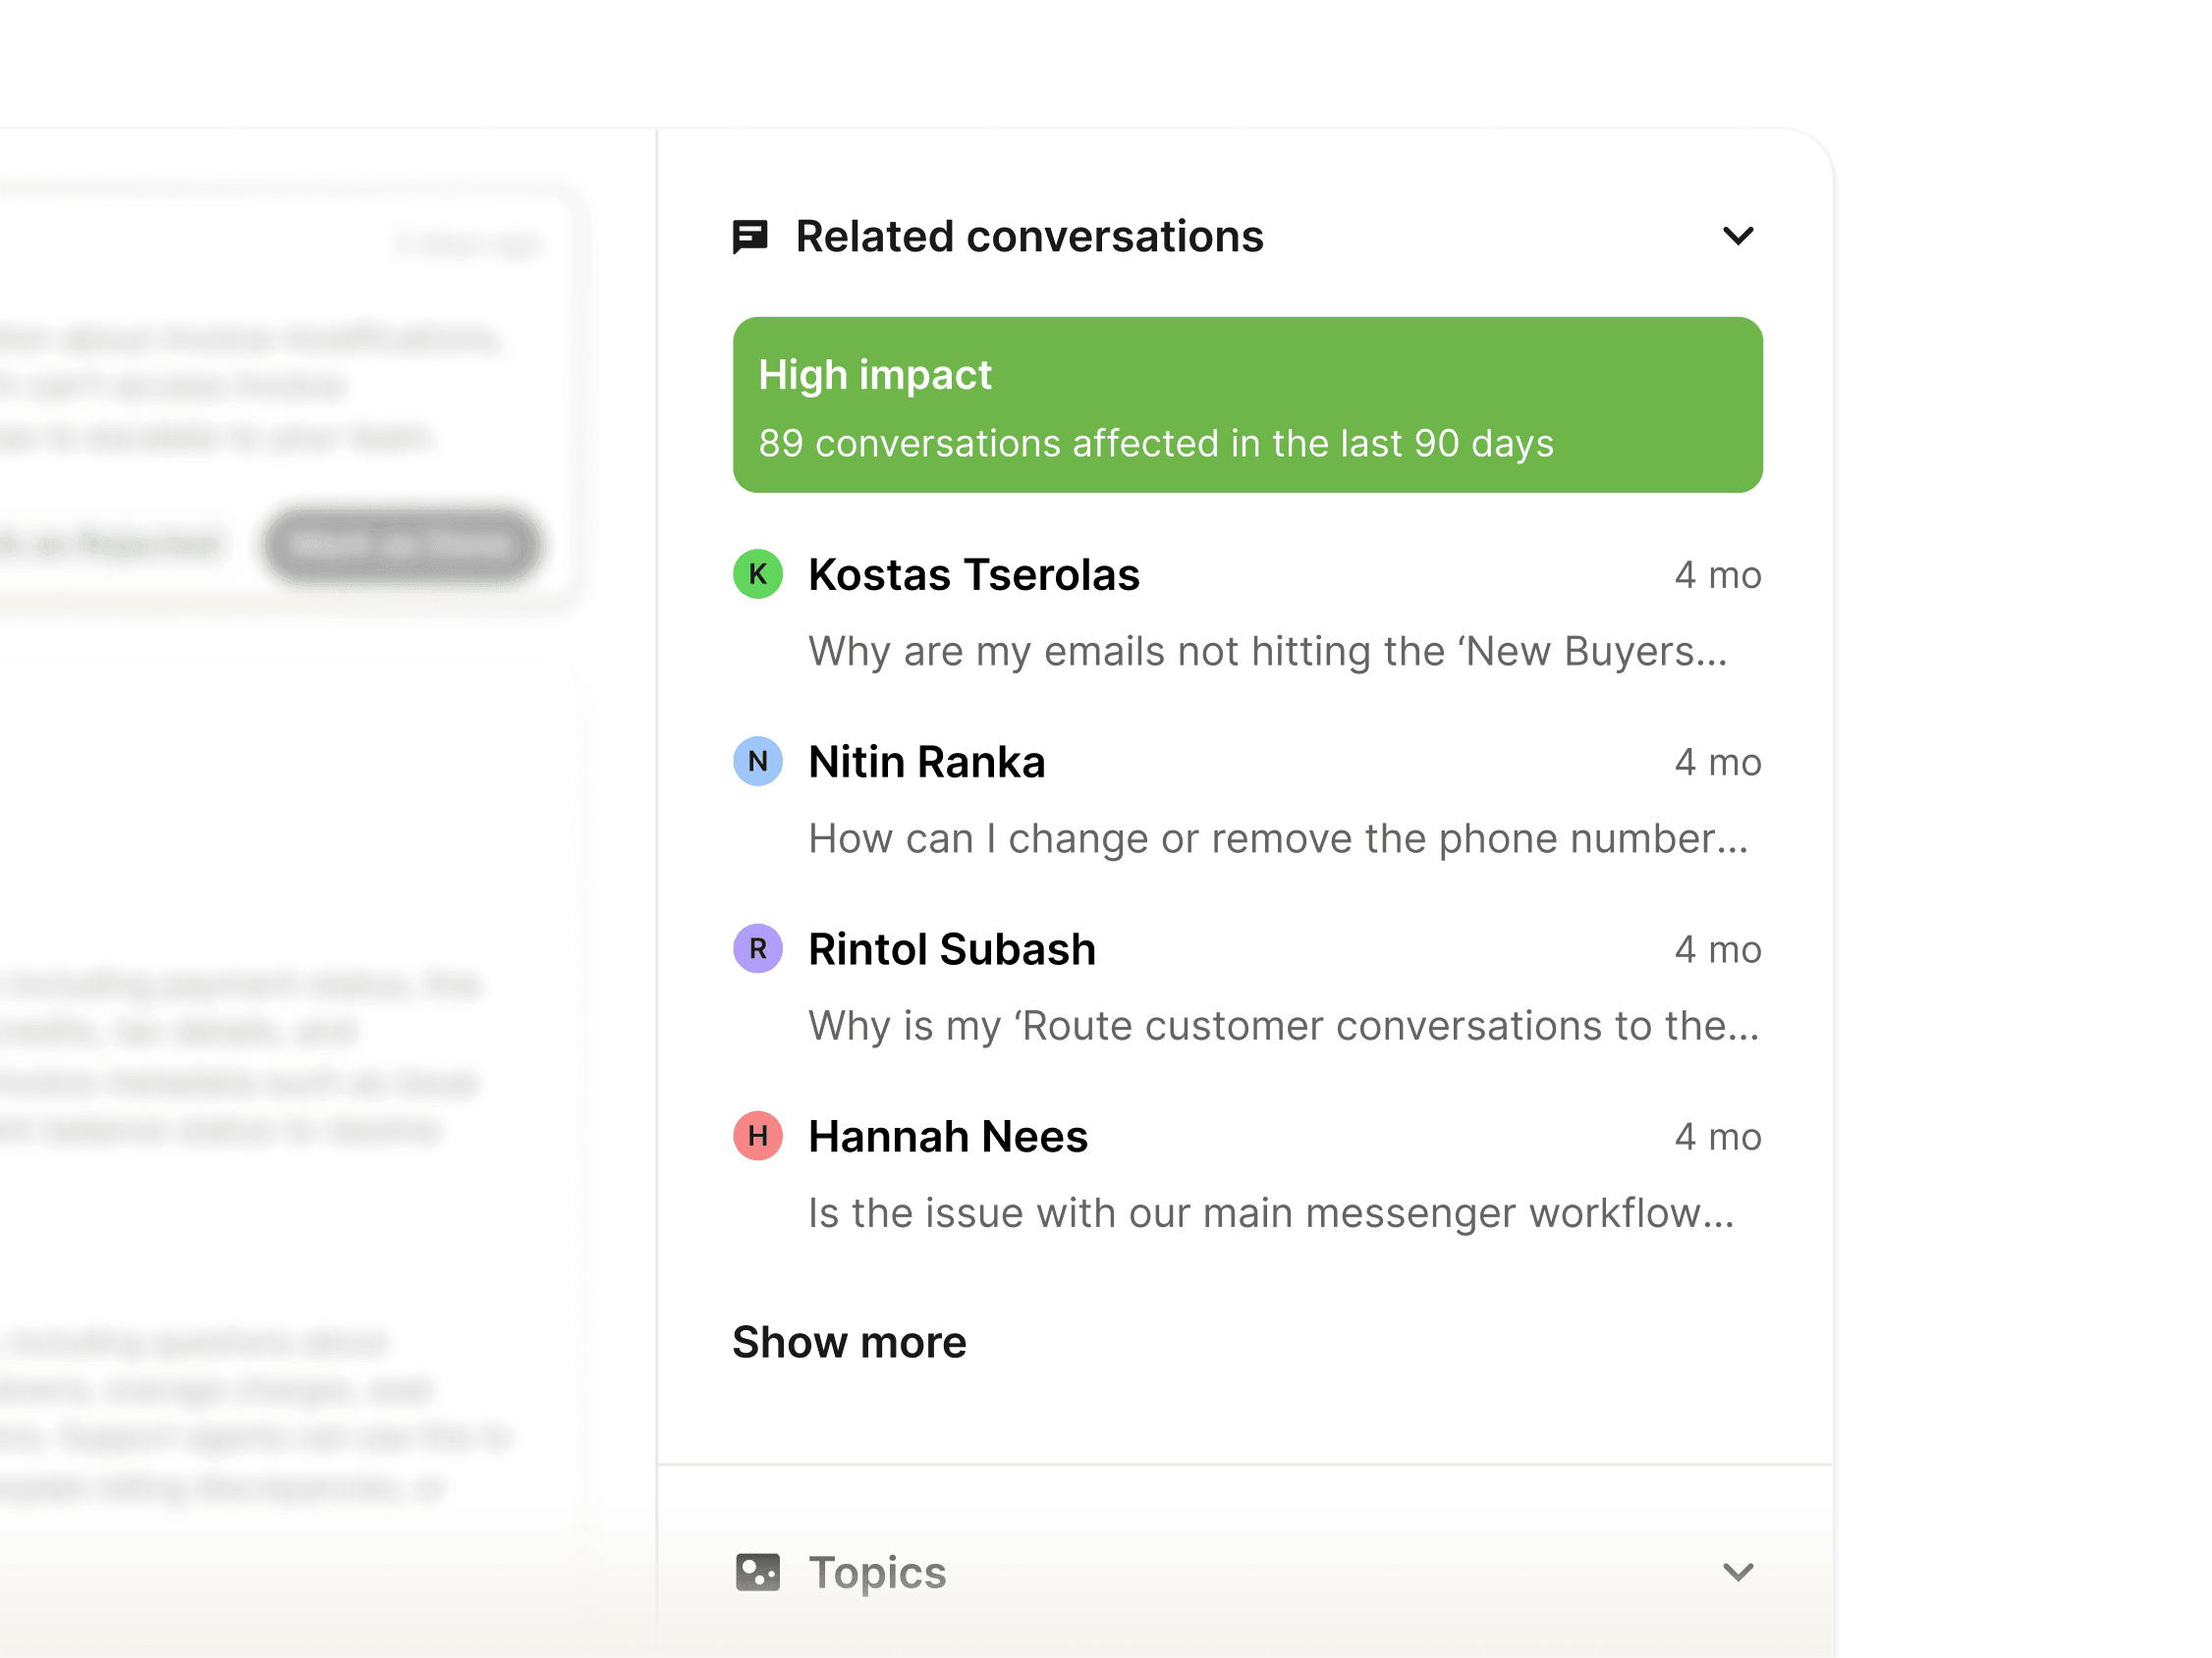Click Kostas Tserolas green K avatar
Viewport: 2212px width, 1658px height.
point(758,574)
